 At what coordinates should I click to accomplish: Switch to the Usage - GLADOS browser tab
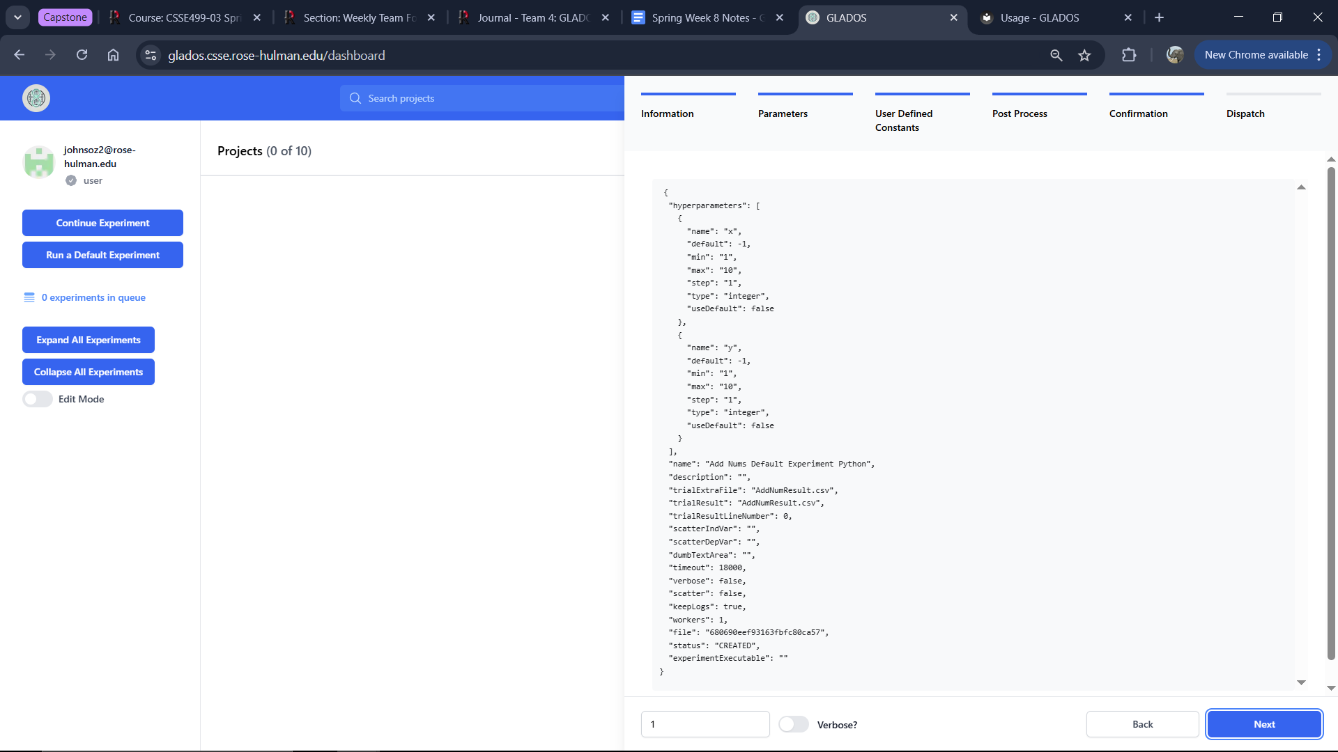pos(1039,17)
